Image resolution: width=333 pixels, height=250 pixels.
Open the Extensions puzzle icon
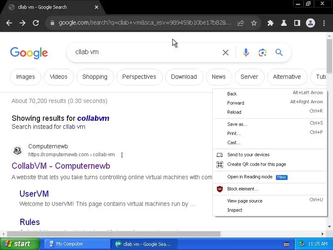[270, 23]
